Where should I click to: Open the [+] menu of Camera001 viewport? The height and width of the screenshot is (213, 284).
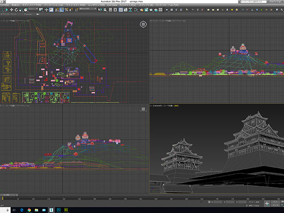151,106
